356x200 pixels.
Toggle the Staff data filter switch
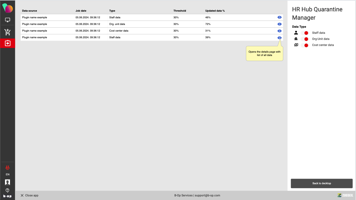click(x=305, y=33)
